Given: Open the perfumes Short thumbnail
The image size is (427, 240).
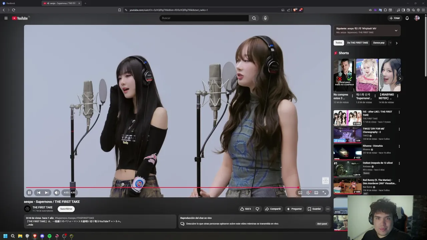Looking at the screenshot, I should [344, 75].
